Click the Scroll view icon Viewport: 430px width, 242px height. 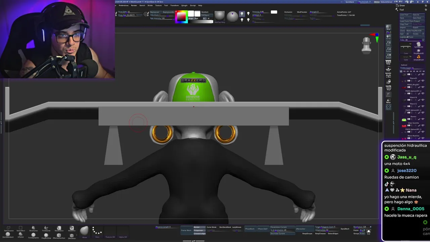tap(388, 36)
